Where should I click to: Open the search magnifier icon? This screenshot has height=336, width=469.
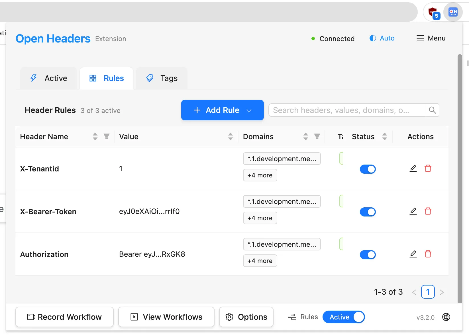(433, 110)
